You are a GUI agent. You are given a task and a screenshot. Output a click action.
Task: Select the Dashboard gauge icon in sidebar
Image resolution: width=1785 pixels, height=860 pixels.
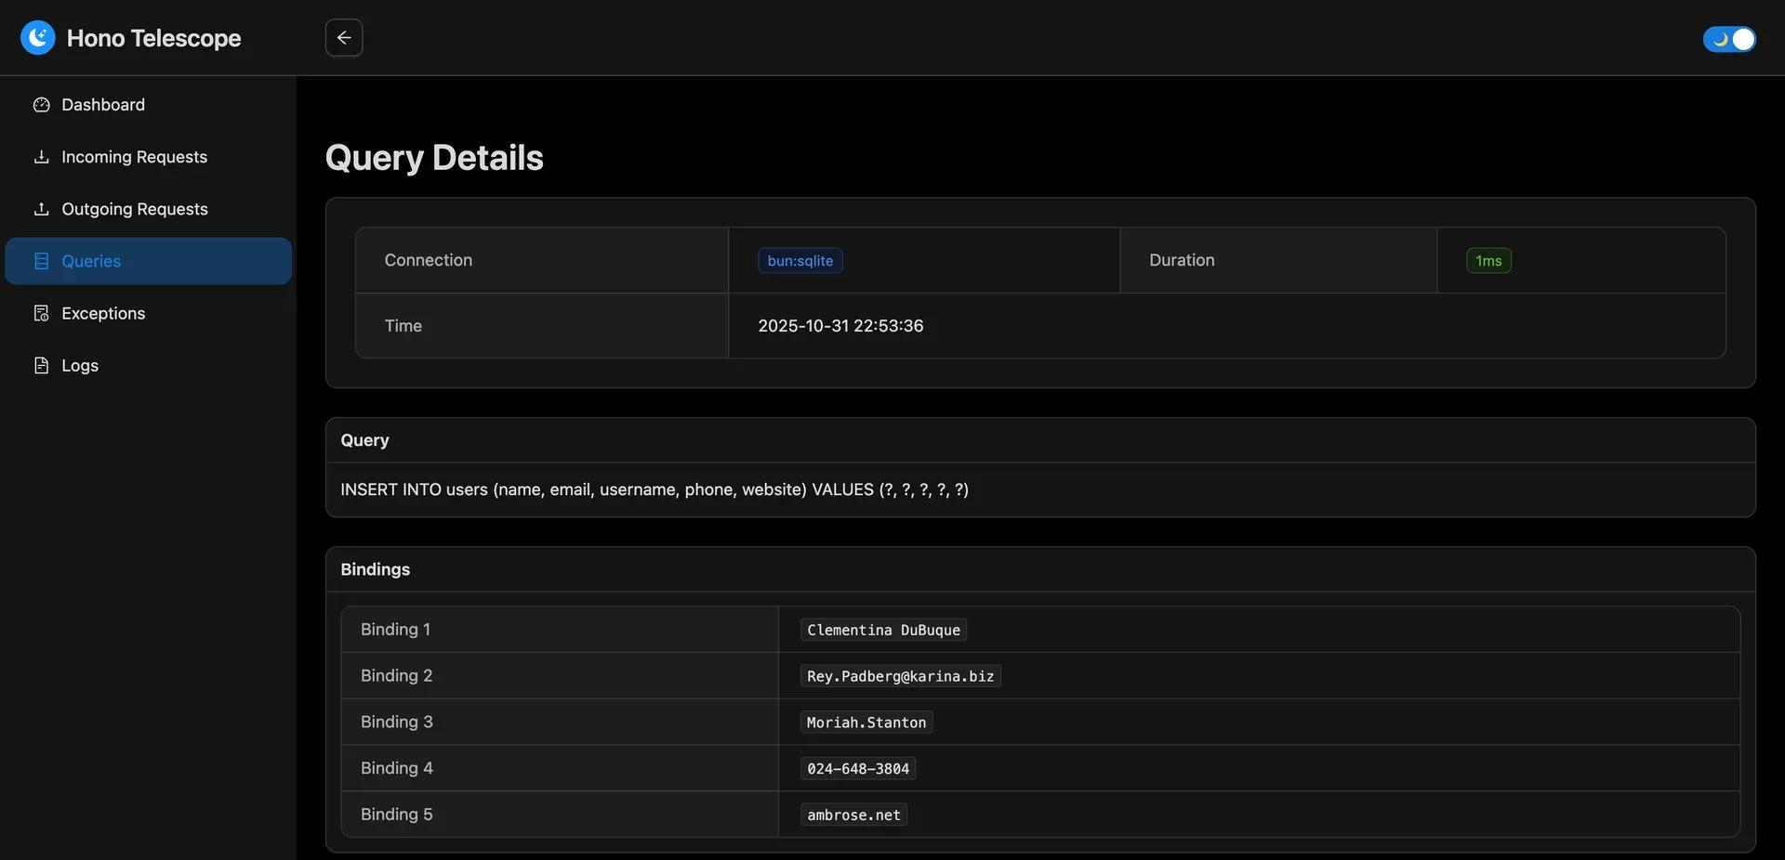click(42, 103)
